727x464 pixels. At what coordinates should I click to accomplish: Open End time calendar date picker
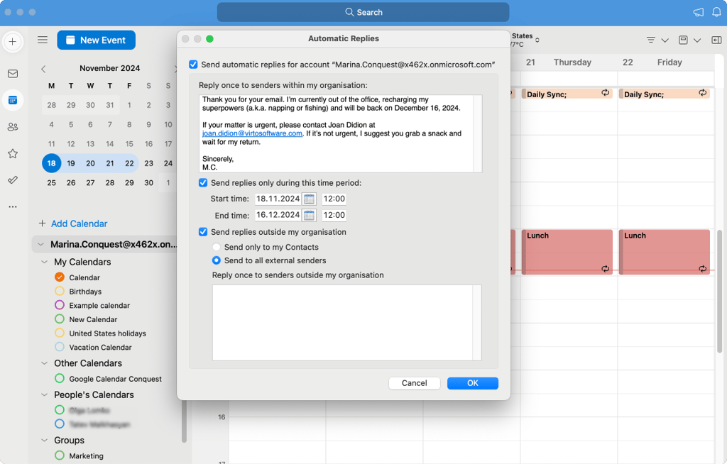310,215
